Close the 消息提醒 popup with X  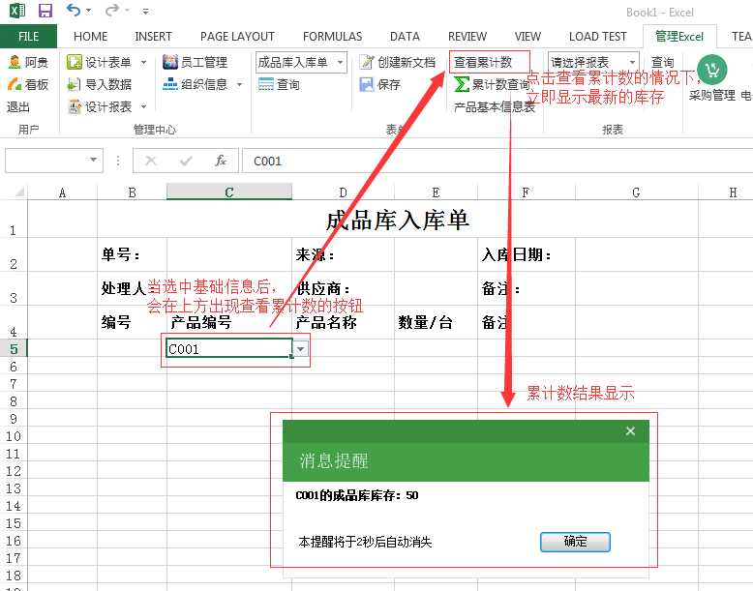[630, 431]
